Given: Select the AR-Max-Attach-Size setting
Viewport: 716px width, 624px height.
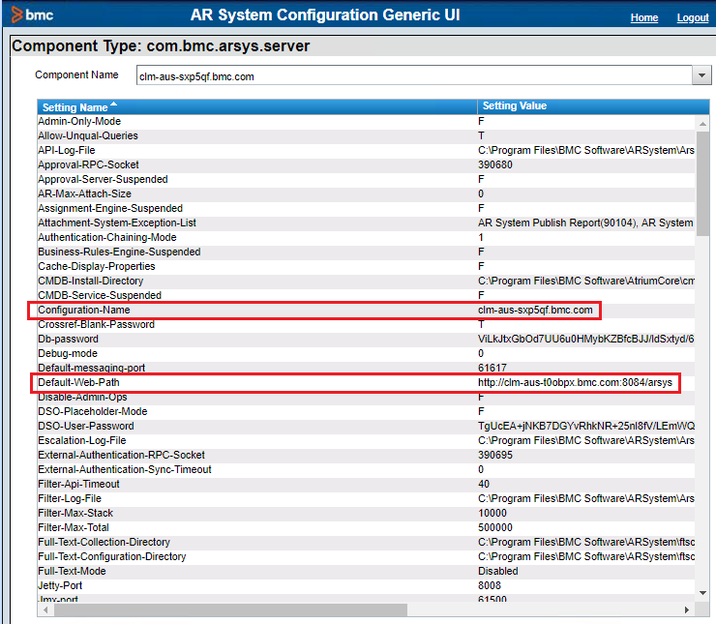Looking at the screenshot, I should tap(84, 194).
